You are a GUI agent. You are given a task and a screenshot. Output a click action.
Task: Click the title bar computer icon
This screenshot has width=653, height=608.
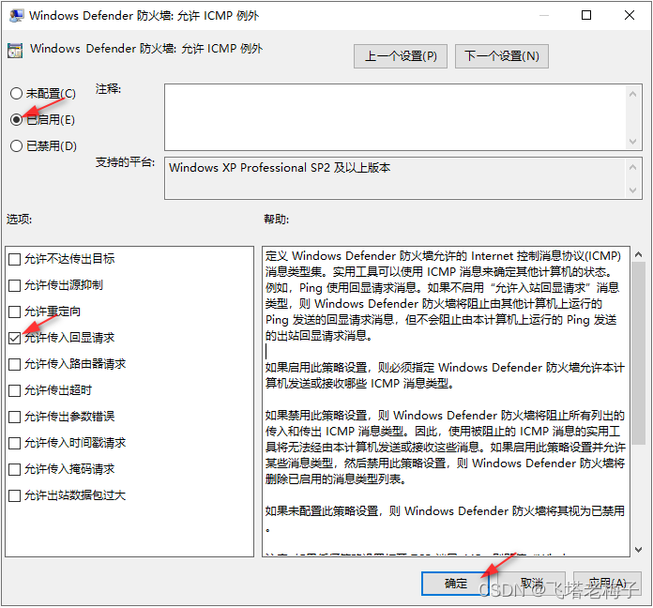coord(16,16)
